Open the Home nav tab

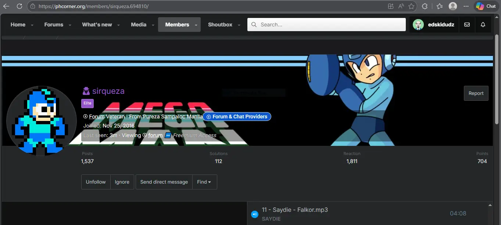(x=18, y=25)
